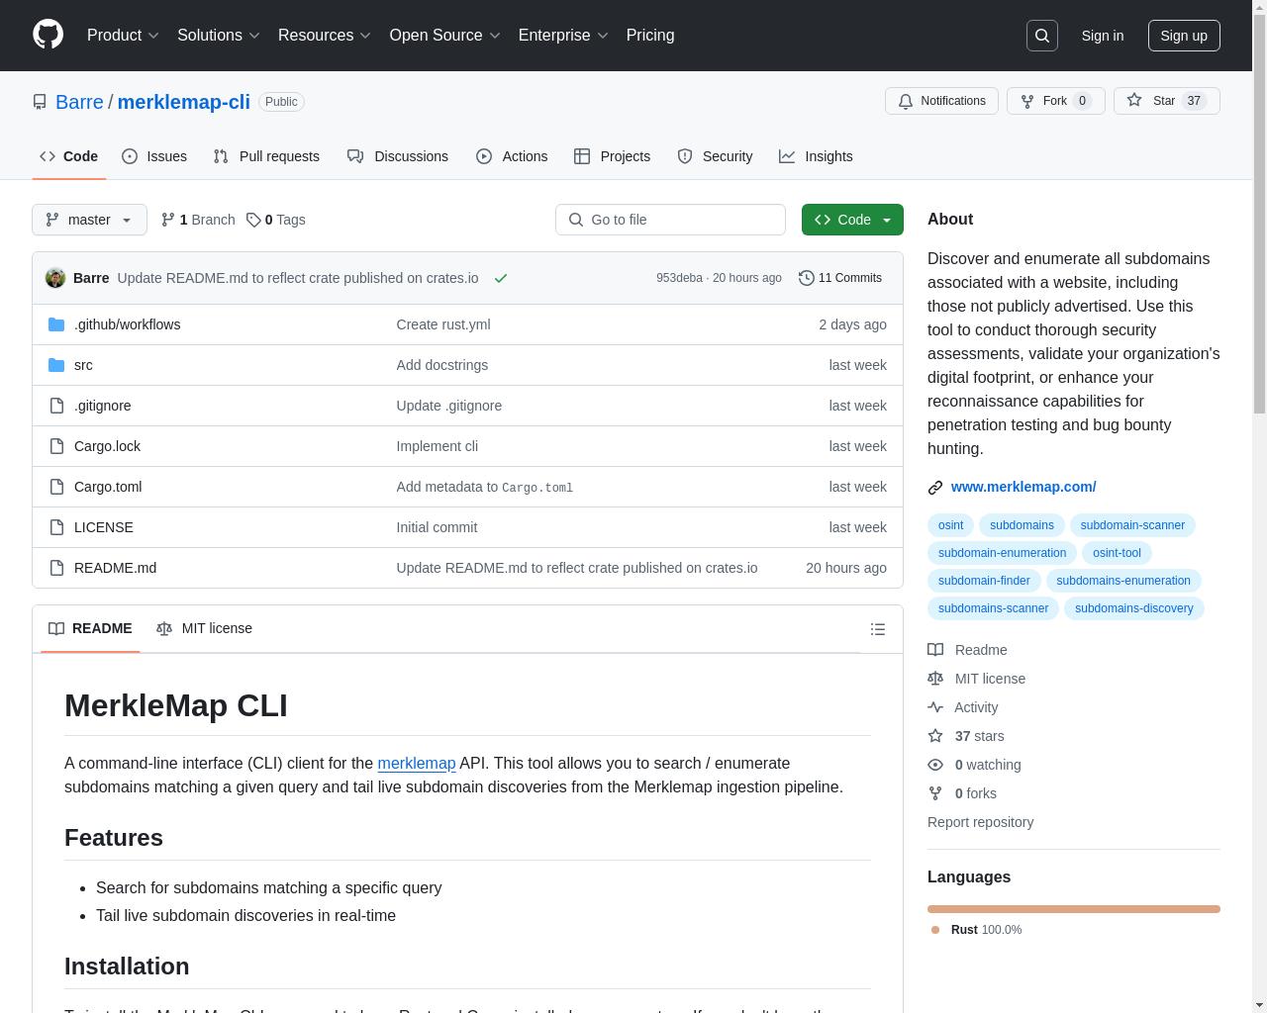Click the osint topic tag
This screenshot has width=1267, height=1013.
[x=950, y=525]
